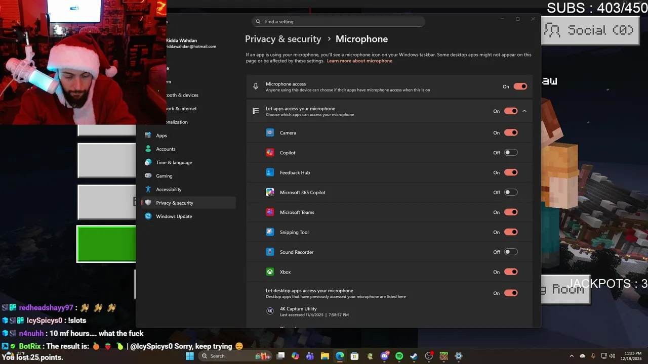Toggle Let apps access your microphone
This screenshot has height=364, width=648.
pyautogui.click(x=511, y=111)
